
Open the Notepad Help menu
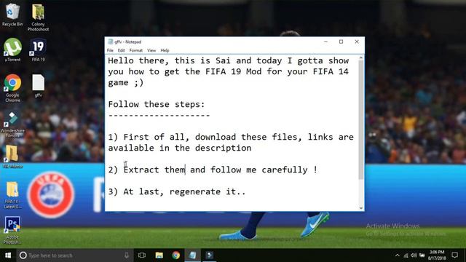click(165, 50)
